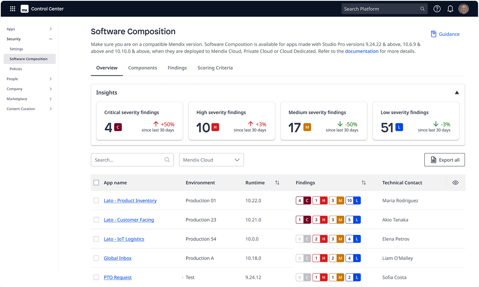Collapse the Insights panel triangle
This screenshot has height=287, width=479.
(x=457, y=92)
